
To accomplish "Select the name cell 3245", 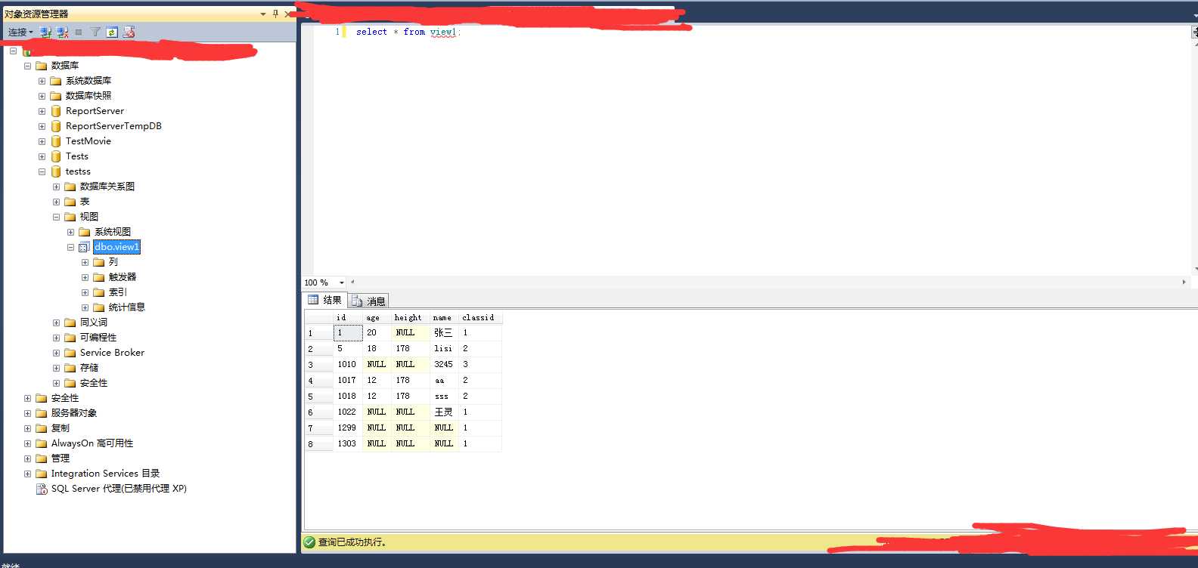I will pyautogui.click(x=444, y=364).
